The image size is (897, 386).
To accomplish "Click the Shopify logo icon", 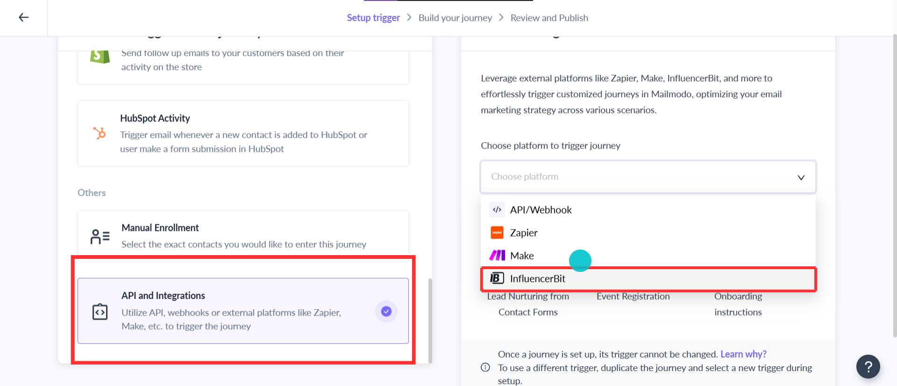I will pos(100,56).
